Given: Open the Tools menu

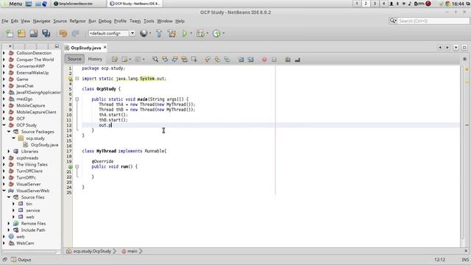Looking at the screenshot, I should coord(149,21).
